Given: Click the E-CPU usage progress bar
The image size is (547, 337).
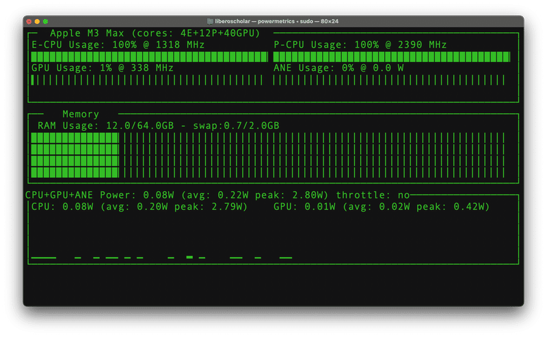Looking at the screenshot, I should tap(149, 57).
